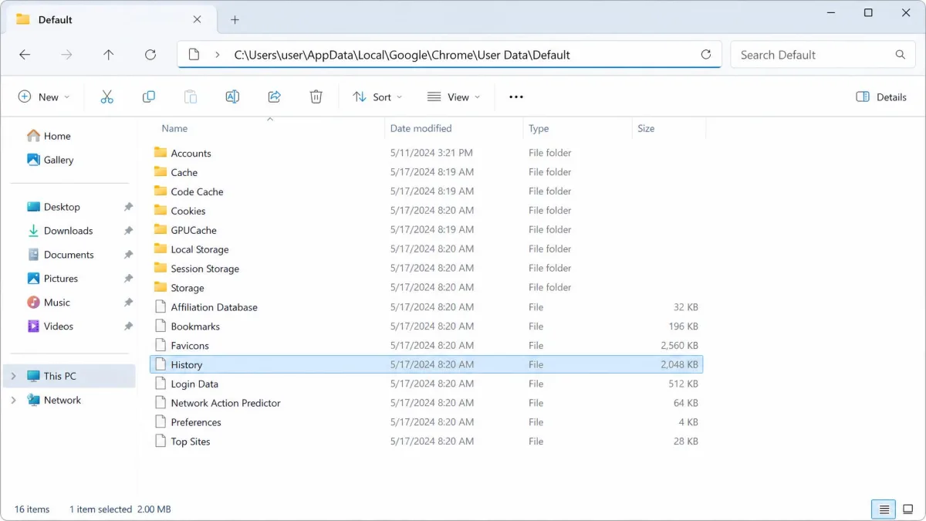Click the Paste clipboard icon
This screenshot has width=926, height=521.
tap(191, 96)
